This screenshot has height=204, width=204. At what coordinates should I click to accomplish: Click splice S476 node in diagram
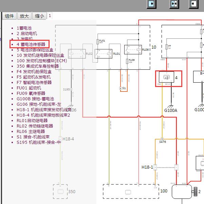point(162,139)
